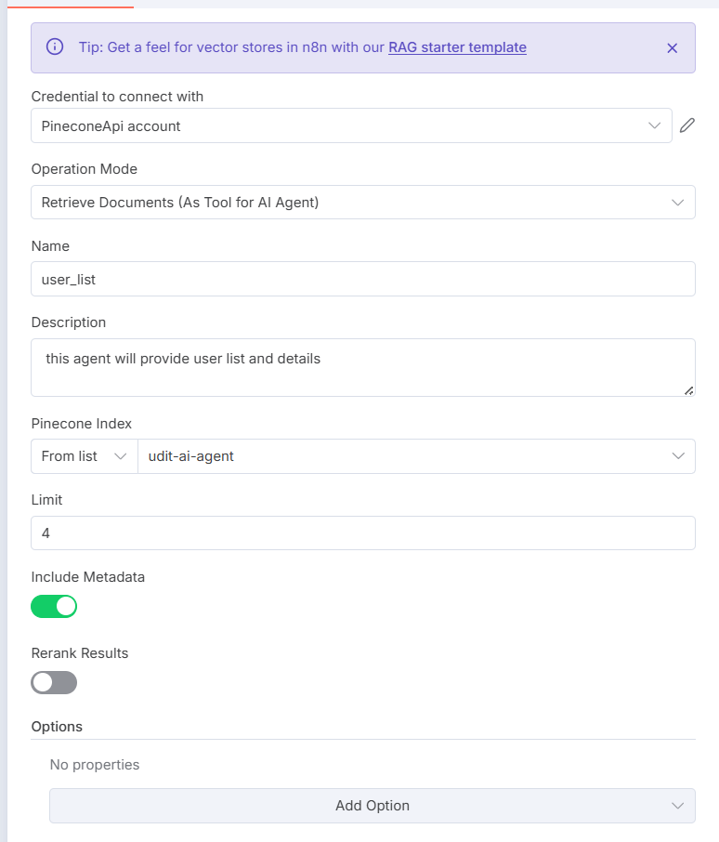Click the pencil icon to edit credential
This screenshot has height=842, width=719.
coord(687,125)
